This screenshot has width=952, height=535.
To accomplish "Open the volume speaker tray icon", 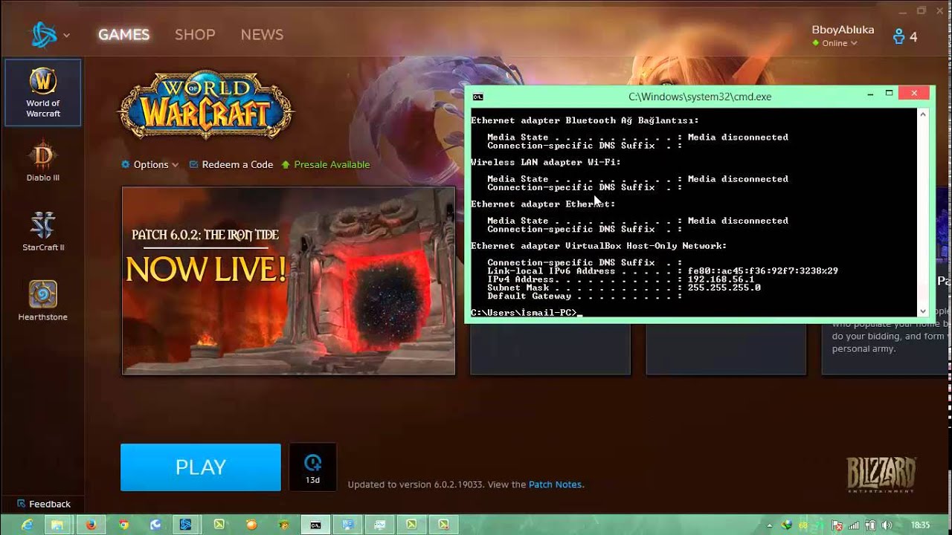I will tap(887, 525).
